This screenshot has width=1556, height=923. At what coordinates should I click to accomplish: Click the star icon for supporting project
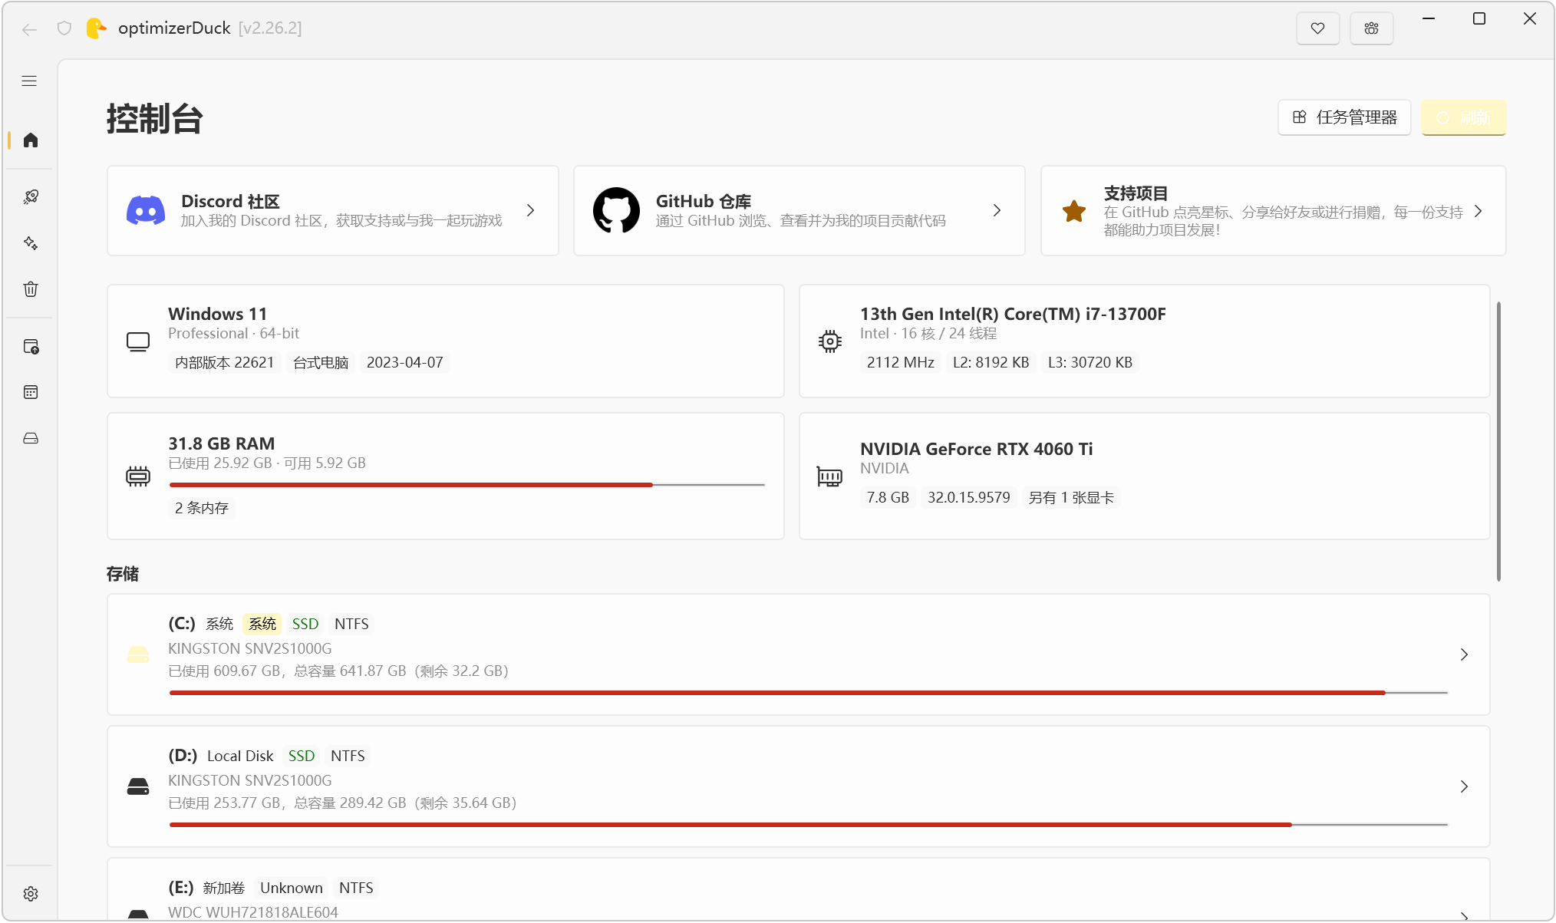(x=1074, y=211)
